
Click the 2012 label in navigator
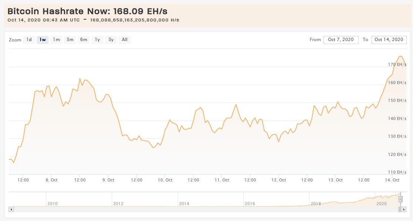(118, 204)
